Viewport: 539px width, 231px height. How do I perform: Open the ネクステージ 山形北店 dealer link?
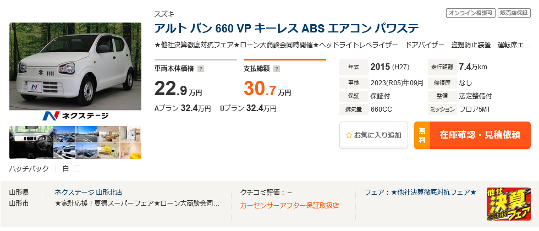88,192
